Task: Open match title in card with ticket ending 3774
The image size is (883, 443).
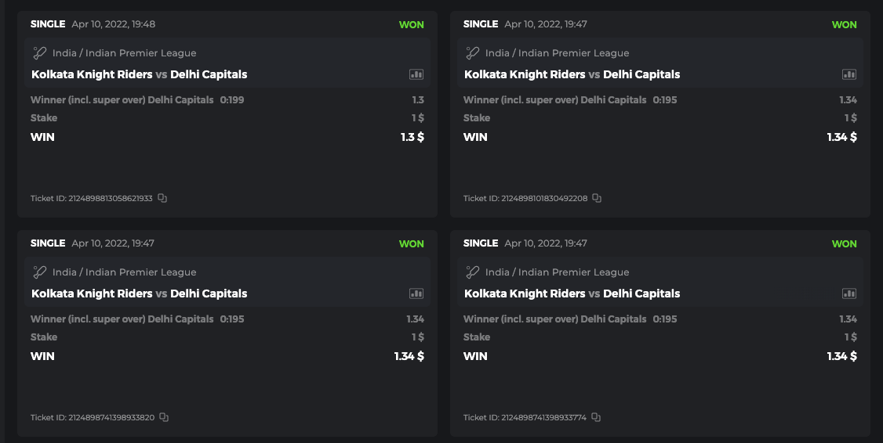Action: click(x=572, y=294)
